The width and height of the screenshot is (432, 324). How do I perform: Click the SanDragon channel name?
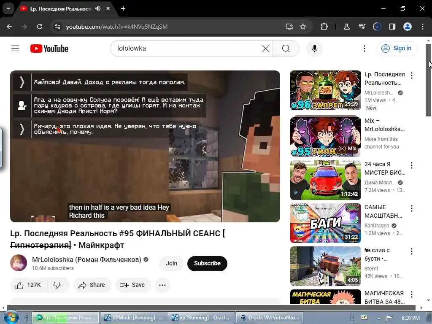click(377, 225)
